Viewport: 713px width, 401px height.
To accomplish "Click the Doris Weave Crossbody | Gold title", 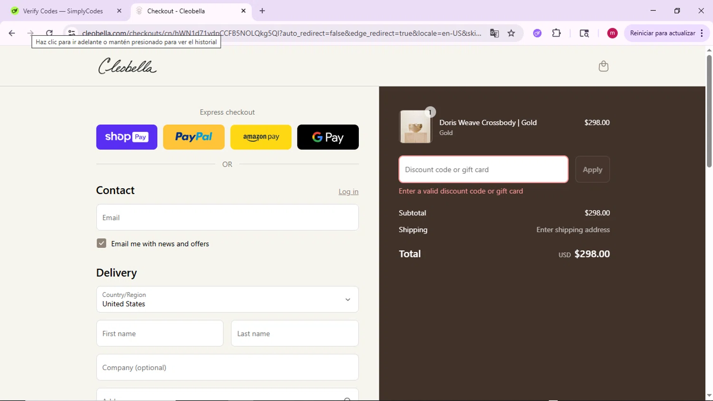I will 488,123.
